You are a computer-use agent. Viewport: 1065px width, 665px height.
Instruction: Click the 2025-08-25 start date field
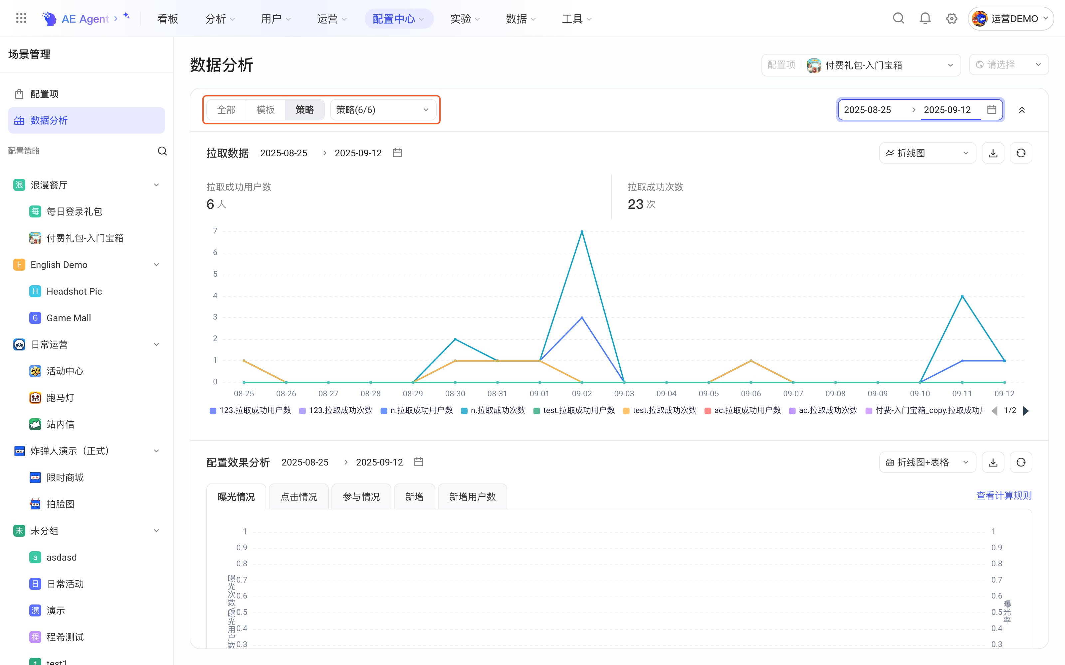(x=868, y=109)
